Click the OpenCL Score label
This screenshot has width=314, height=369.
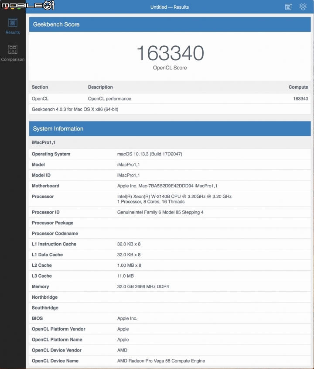[170, 68]
